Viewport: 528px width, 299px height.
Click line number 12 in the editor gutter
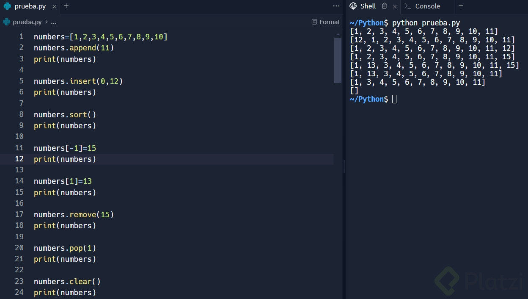(x=19, y=159)
